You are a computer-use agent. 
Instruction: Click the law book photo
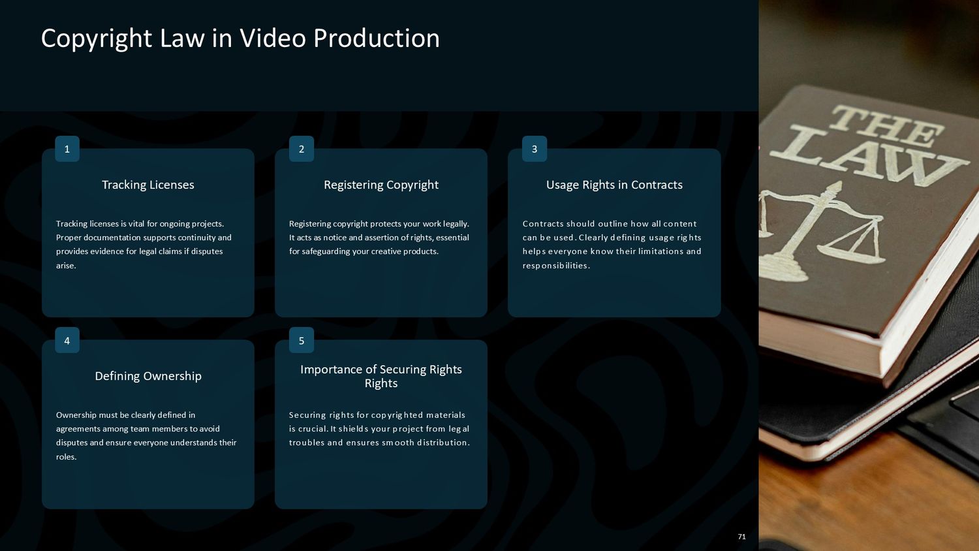869,275
